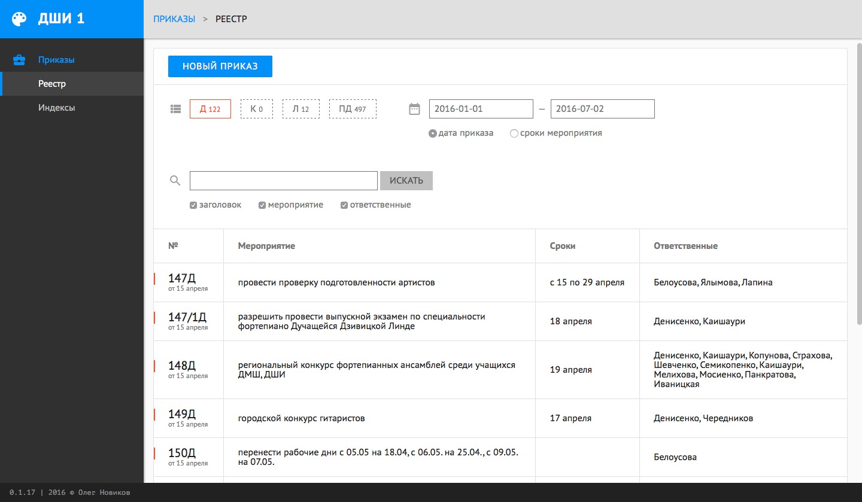Open order 149Д

click(182, 414)
